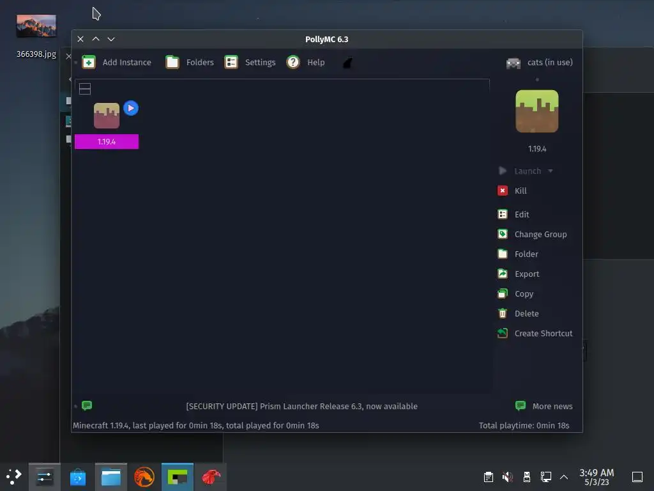
Task: Expand the Launch dropdown arrow
Action: click(x=551, y=171)
